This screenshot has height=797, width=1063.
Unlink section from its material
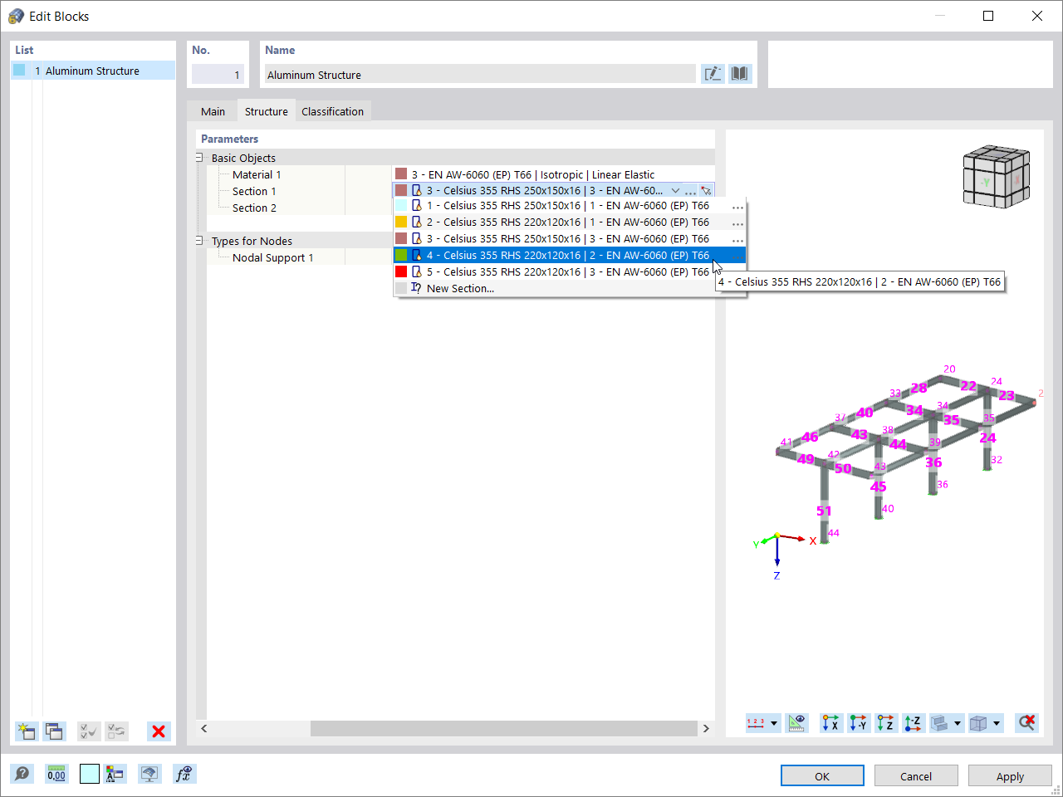pos(707,190)
